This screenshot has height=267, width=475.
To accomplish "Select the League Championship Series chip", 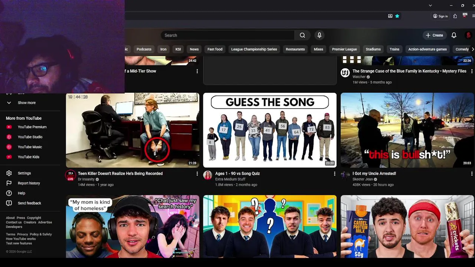I will pos(254,49).
